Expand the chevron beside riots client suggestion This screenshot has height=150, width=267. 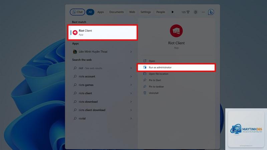tap(131, 93)
